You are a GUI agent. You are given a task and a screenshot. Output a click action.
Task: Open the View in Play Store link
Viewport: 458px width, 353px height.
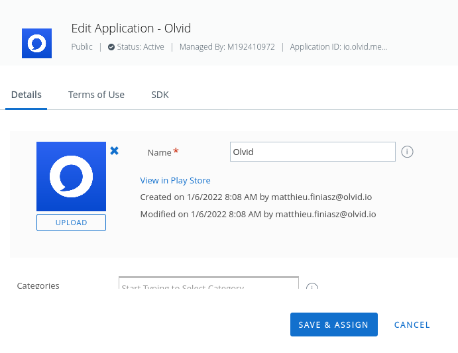(175, 180)
